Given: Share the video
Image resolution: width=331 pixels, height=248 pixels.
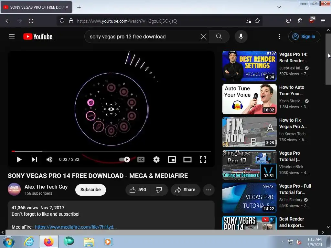Looking at the screenshot, I should click(185, 190).
